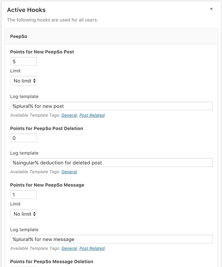Open General tags link under deleted post template
The image size is (222, 267).
(69, 172)
